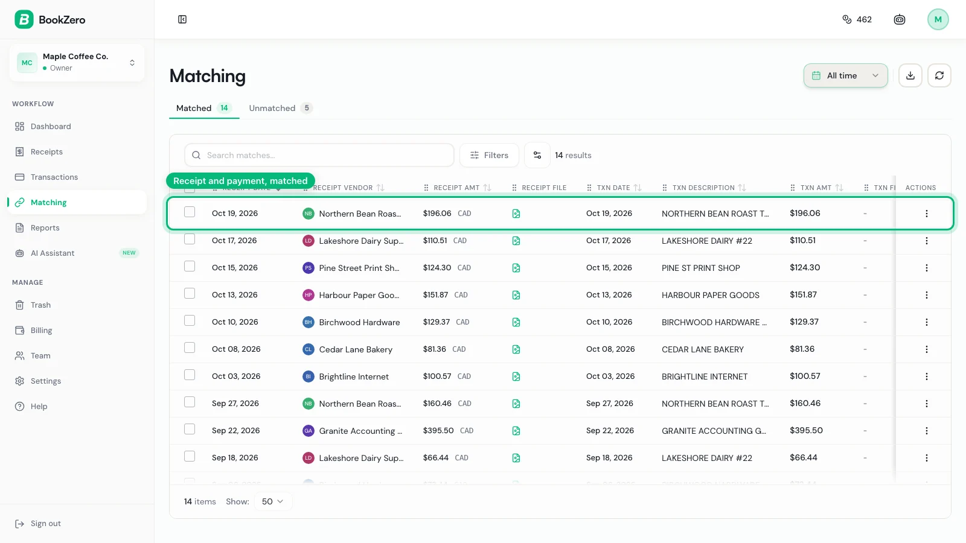
Task: Open the Show 50 page size dropdown
Action: pos(273,501)
